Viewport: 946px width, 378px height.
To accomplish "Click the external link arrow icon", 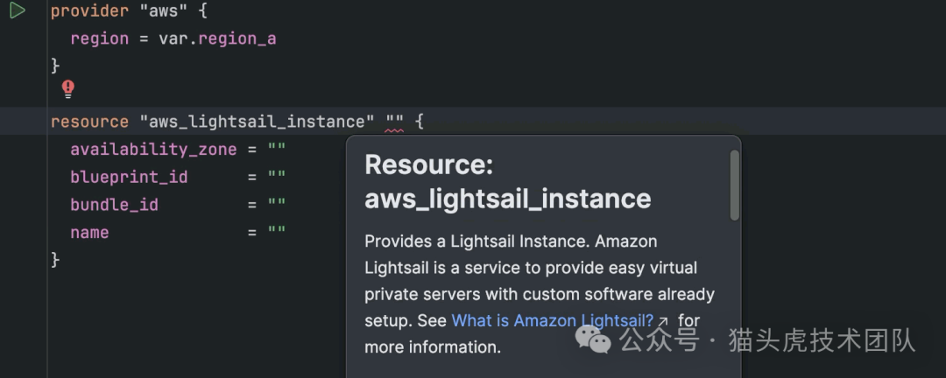I will pos(664,321).
